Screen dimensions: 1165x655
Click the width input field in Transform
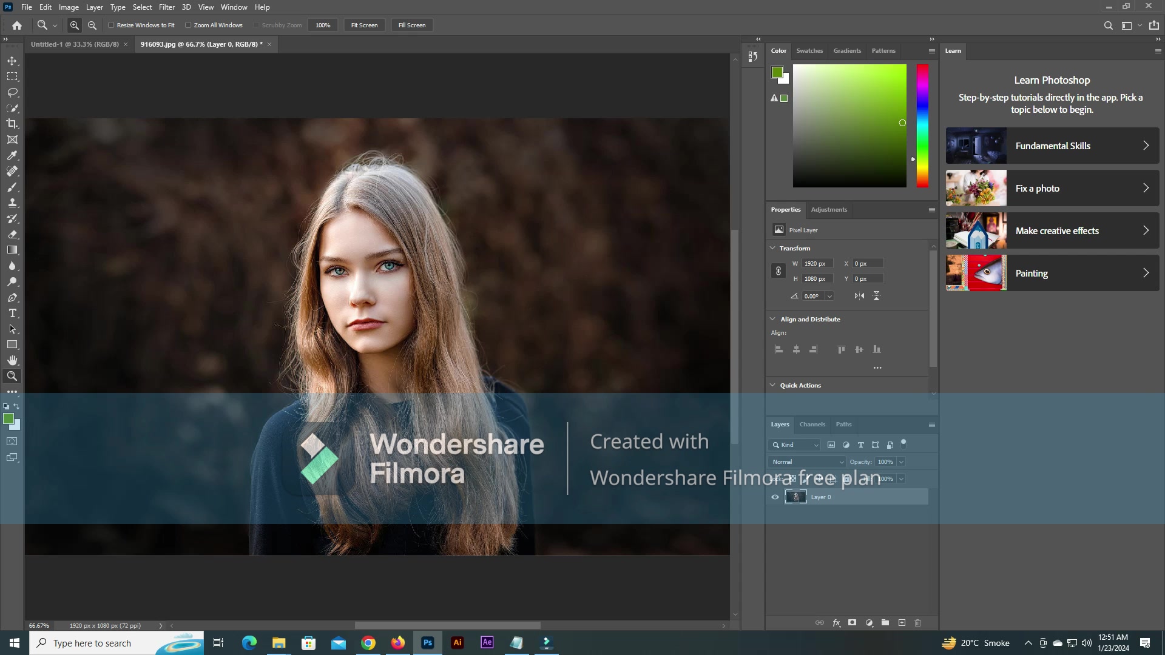point(817,264)
